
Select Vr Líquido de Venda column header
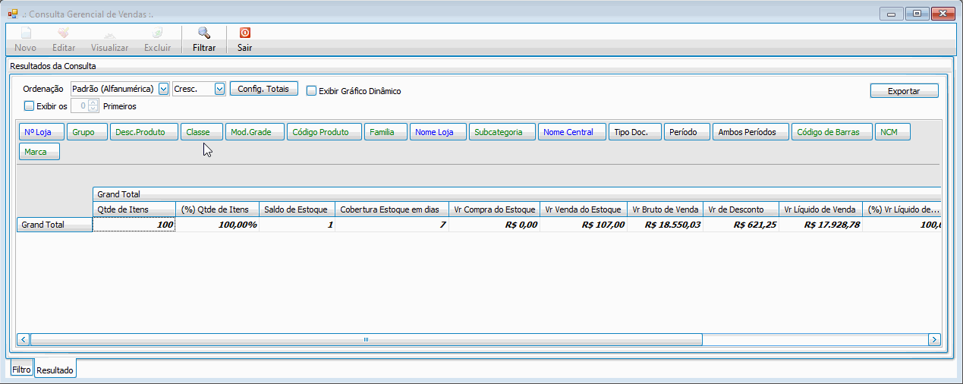tap(821, 209)
